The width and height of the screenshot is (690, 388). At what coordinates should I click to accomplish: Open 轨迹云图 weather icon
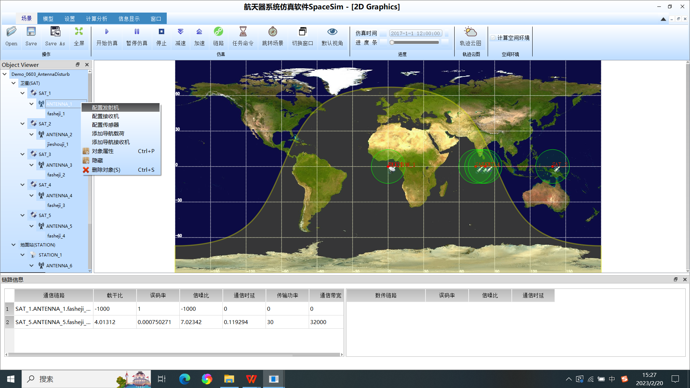pos(470,32)
